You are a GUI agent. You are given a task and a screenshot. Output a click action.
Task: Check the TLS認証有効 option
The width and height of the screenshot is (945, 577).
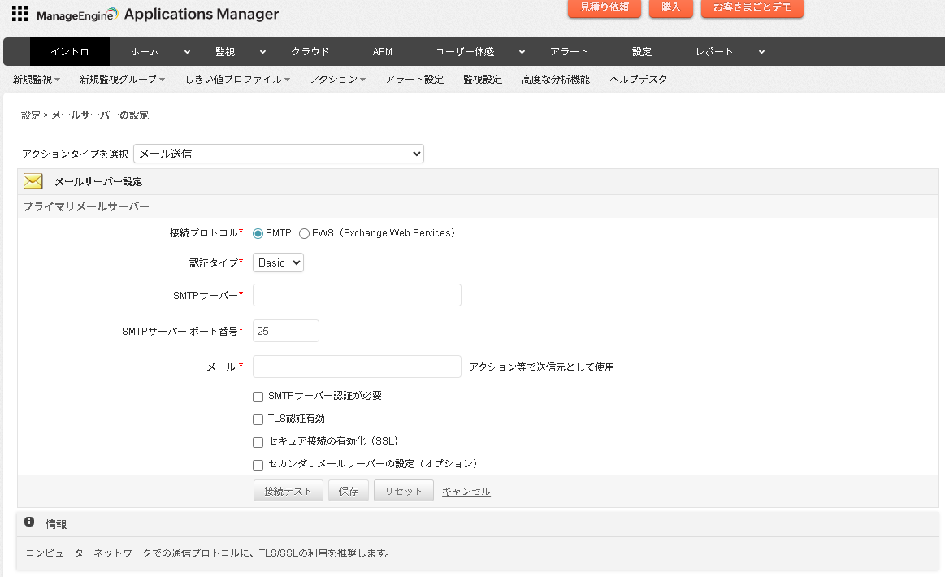258,419
